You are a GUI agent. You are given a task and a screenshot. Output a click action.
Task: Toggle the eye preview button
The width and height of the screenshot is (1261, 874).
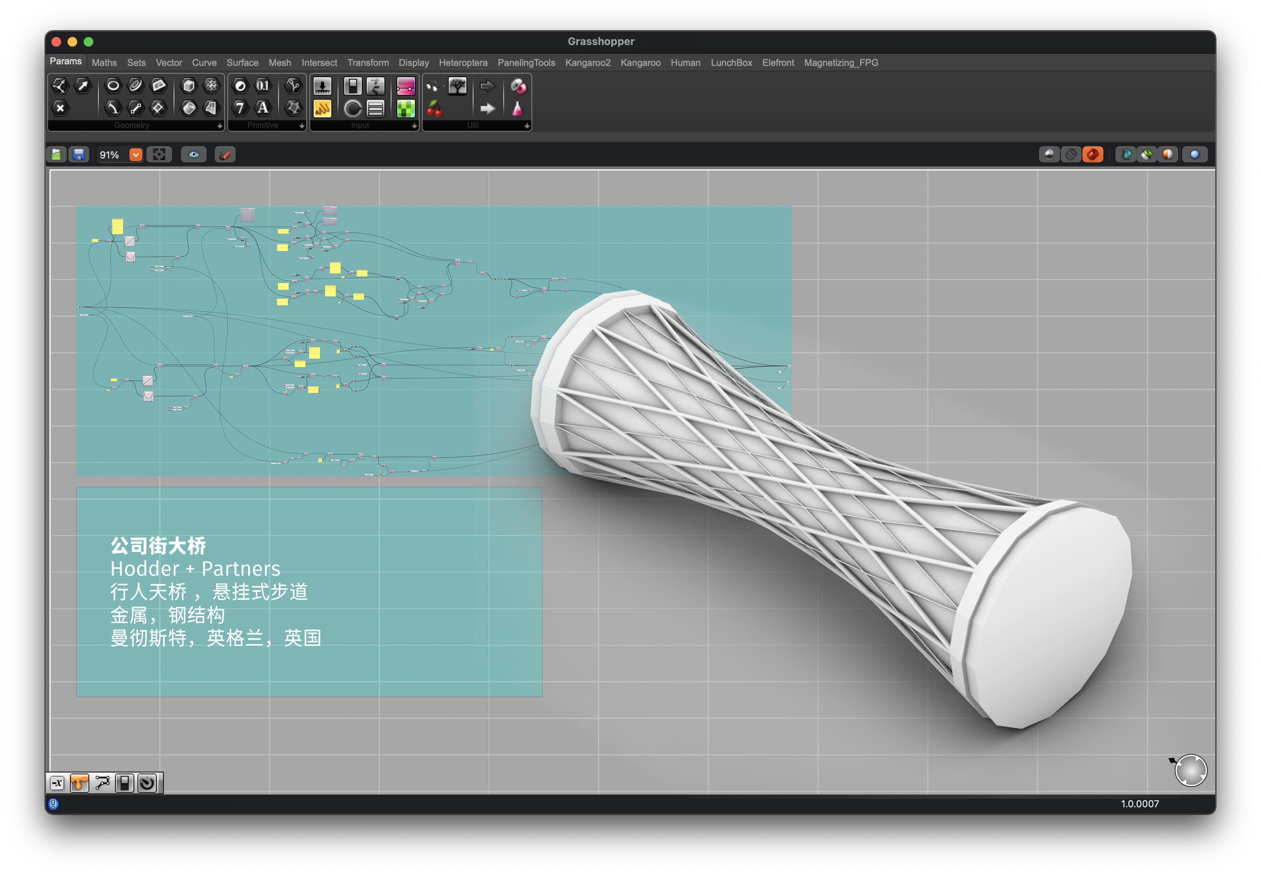tap(193, 155)
